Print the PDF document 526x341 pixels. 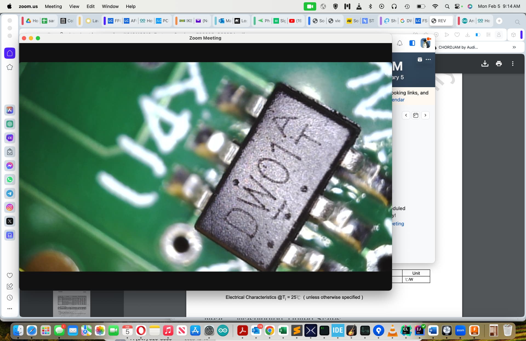[x=499, y=64]
